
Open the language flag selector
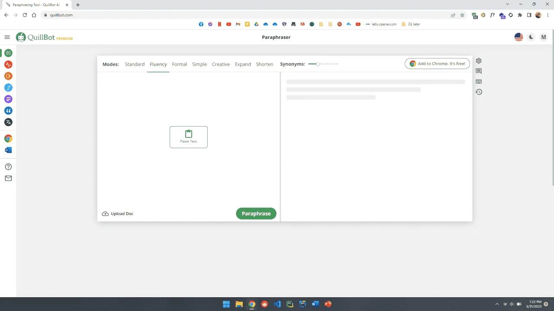coord(519,37)
